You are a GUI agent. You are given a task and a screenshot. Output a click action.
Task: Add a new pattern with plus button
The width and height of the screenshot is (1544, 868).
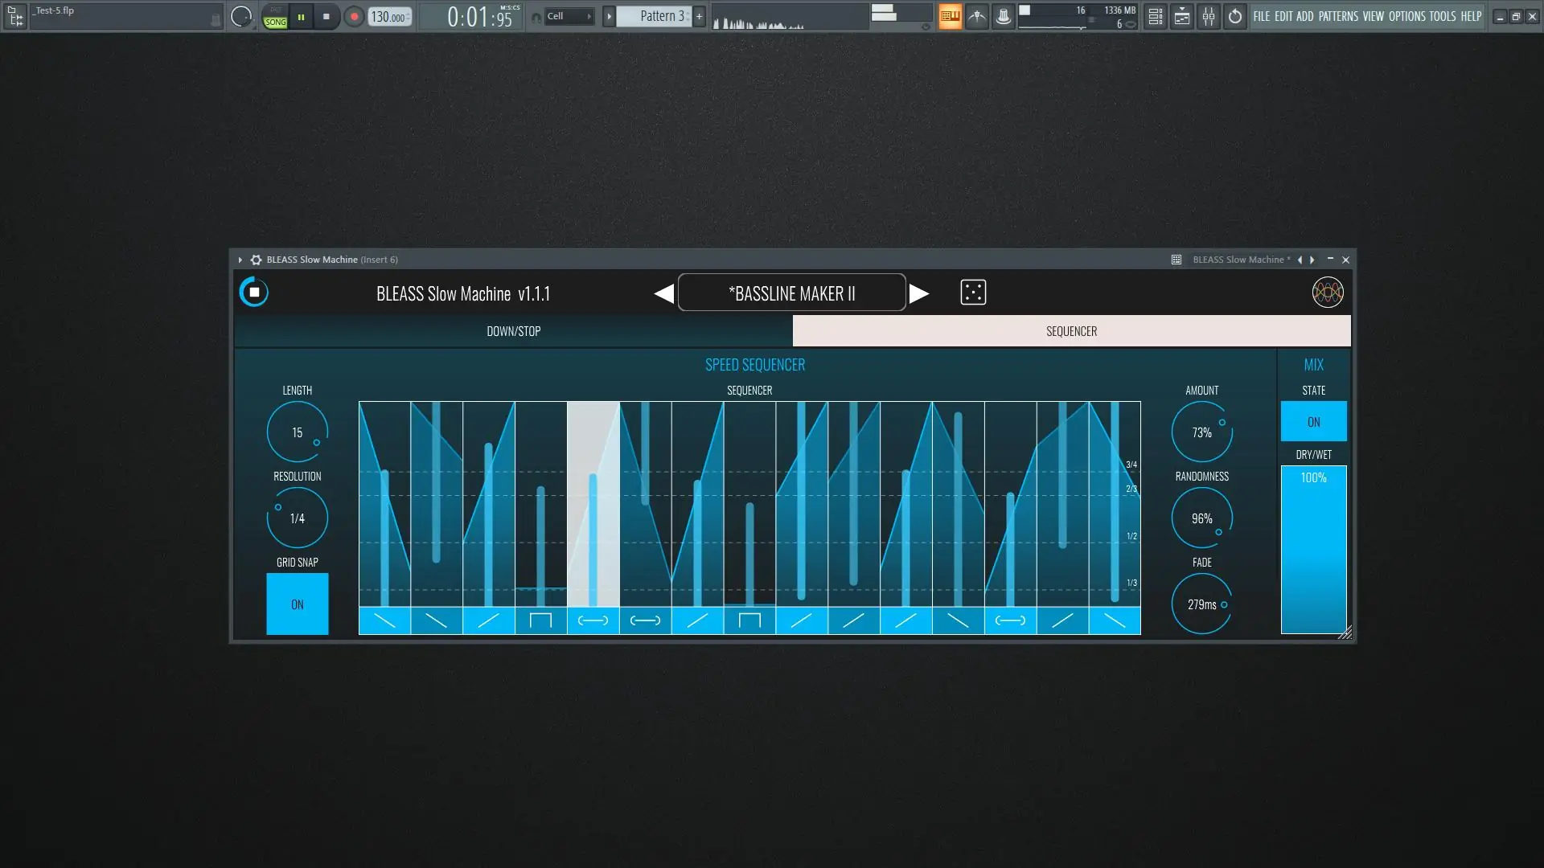[699, 16]
